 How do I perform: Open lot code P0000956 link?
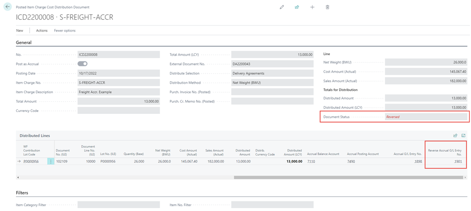point(31,161)
